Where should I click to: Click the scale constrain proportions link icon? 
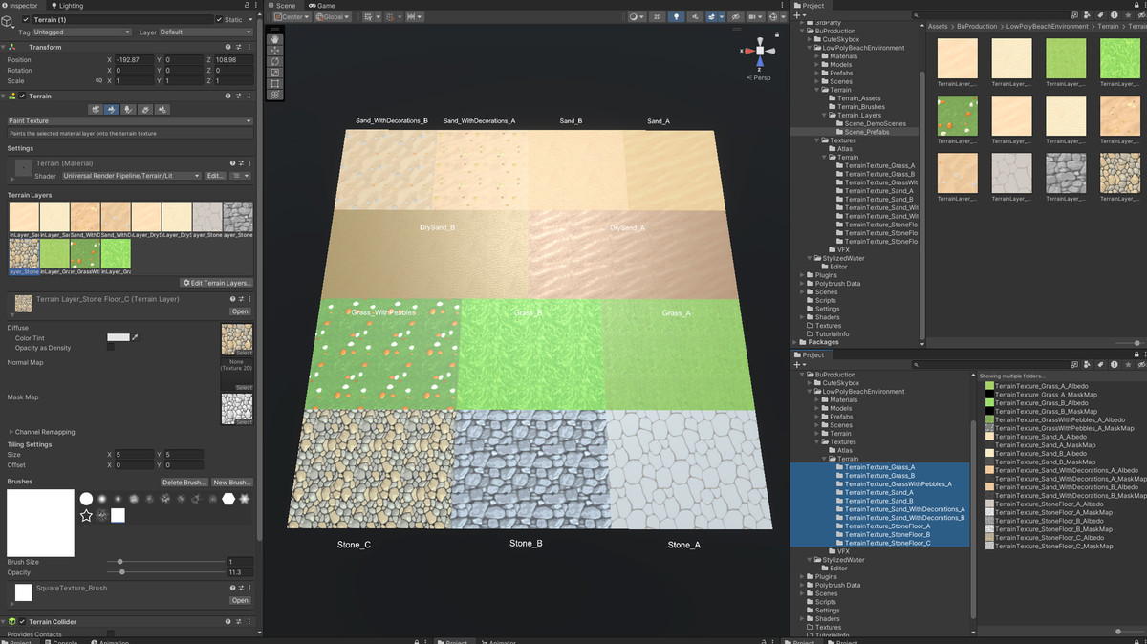(x=98, y=80)
